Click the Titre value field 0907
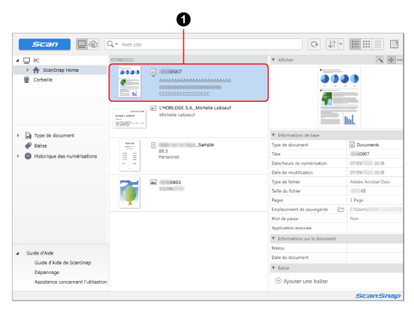 click(x=375, y=154)
